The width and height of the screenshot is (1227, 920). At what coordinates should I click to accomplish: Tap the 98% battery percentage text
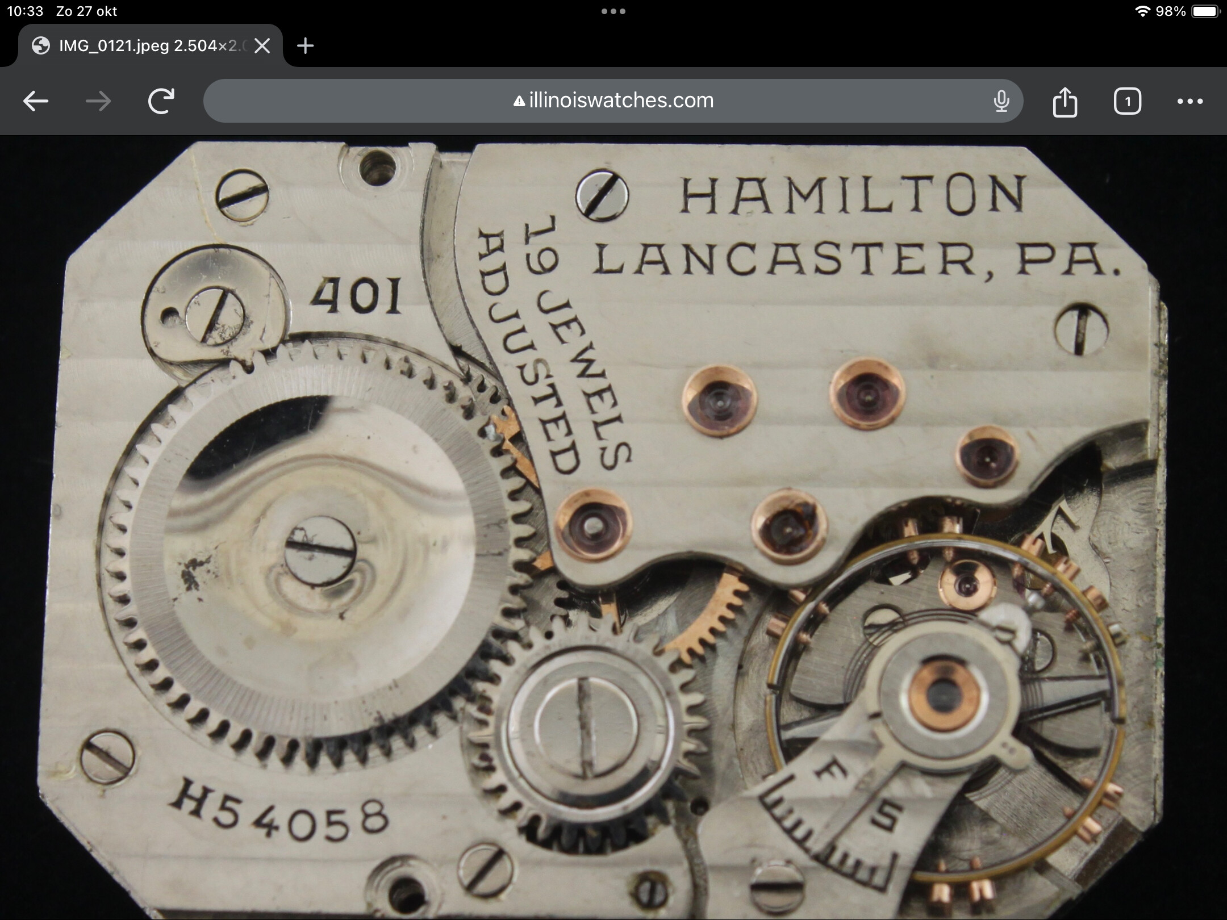(1171, 11)
